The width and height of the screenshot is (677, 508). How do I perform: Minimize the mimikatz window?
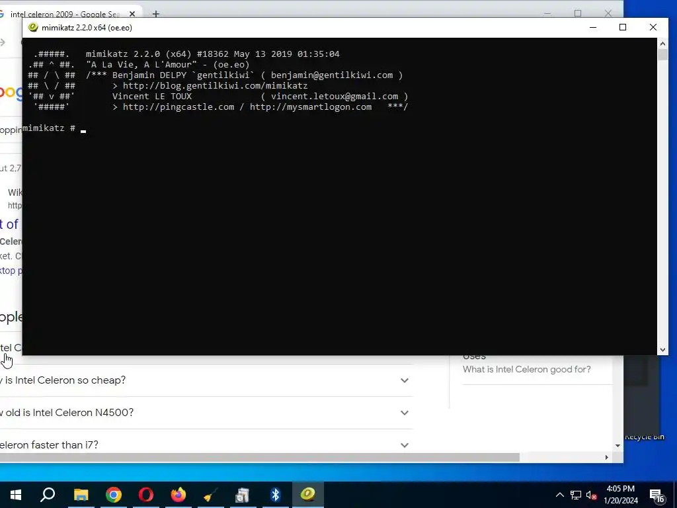(x=593, y=27)
